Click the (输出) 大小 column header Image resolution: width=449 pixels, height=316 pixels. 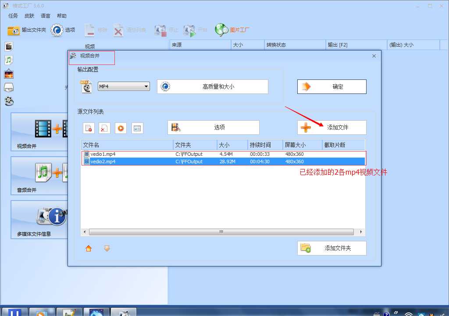[x=413, y=45]
